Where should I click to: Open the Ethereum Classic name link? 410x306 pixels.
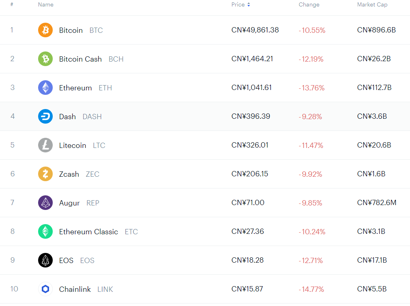point(88,231)
